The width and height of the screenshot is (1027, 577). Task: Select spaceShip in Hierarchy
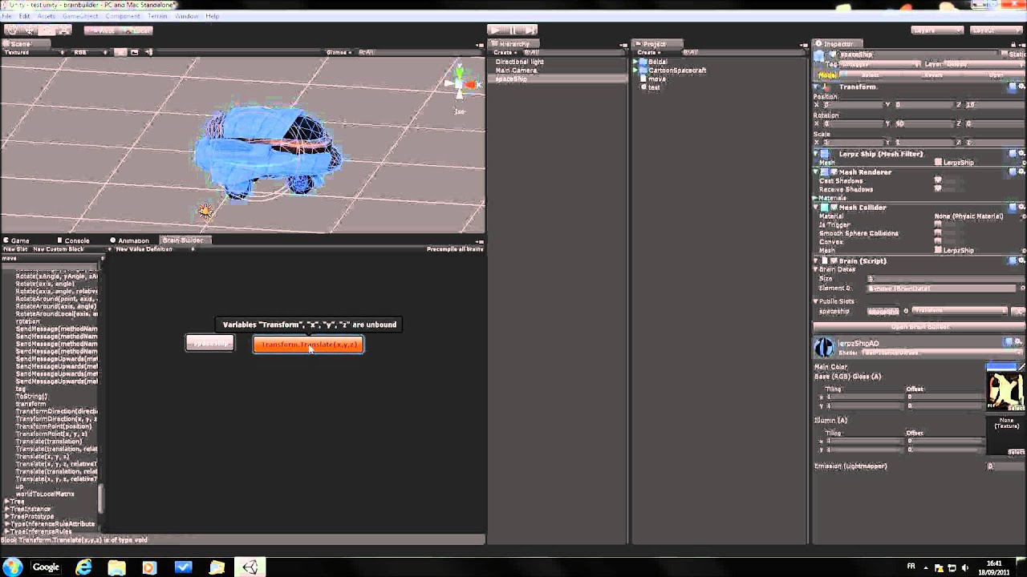pos(511,79)
